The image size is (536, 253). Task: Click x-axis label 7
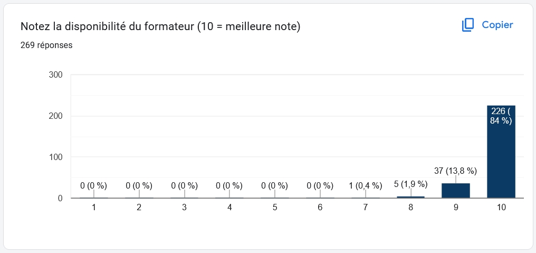coord(365,208)
